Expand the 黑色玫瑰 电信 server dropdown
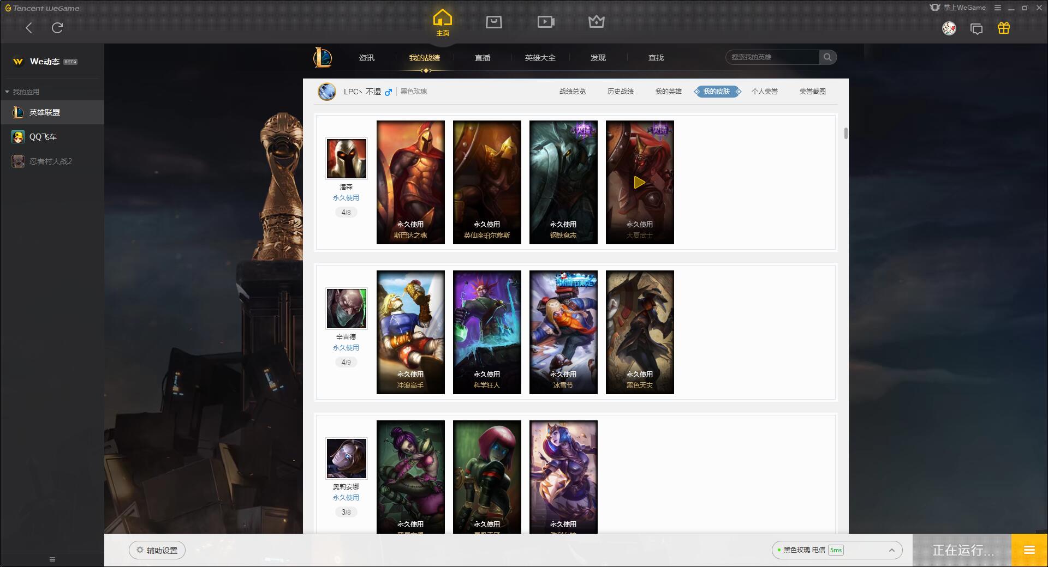This screenshot has height=567, width=1048. 837,550
